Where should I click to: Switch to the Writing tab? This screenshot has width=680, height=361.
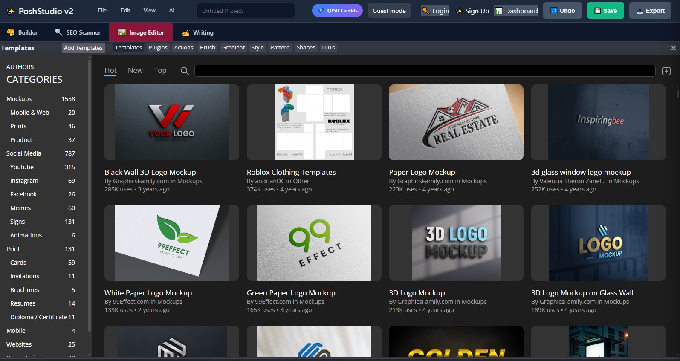(x=198, y=32)
